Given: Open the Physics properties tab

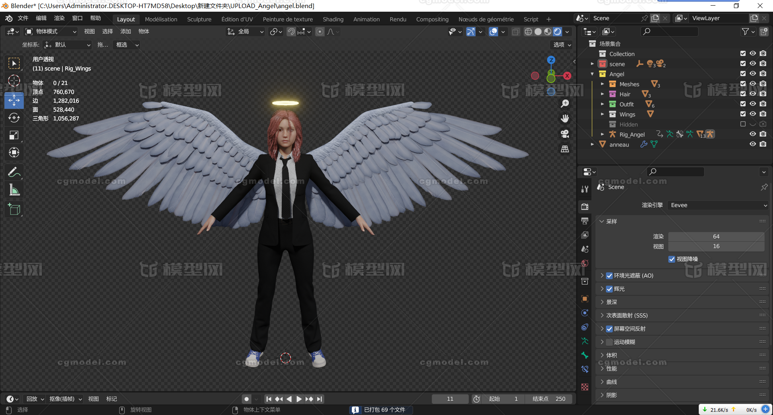Looking at the screenshot, I should pos(585,313).
